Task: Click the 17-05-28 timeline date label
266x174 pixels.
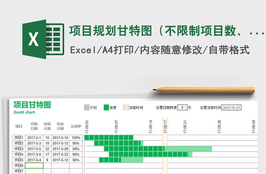Action: point(219,127)
